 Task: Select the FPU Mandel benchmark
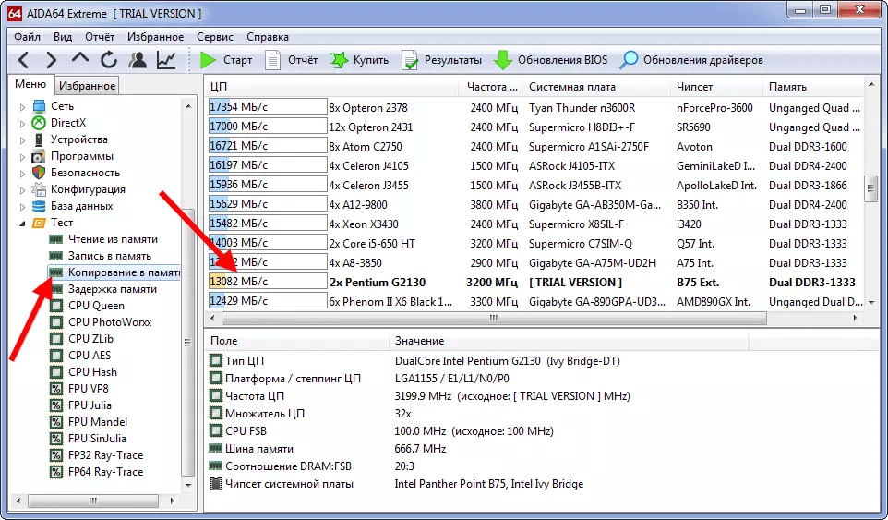point(98,422)
